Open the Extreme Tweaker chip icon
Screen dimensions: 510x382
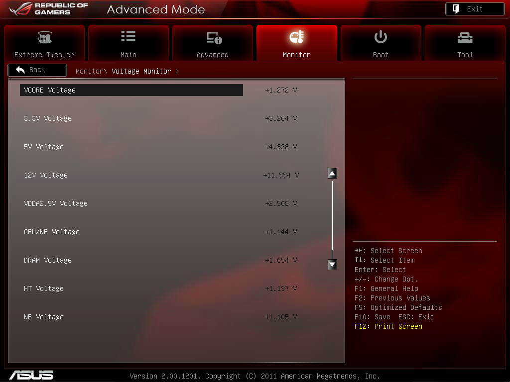(44, 37)
